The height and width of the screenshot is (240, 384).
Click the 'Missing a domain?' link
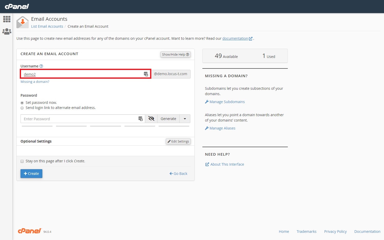click(x=35, y=82)
